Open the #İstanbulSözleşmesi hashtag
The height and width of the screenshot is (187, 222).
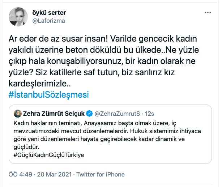point(48,95)
